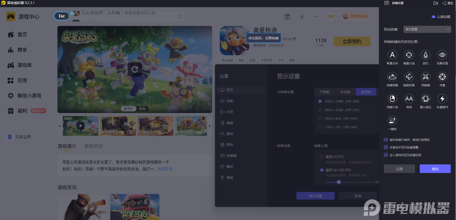Open 微信小游戏 in the sidebar

[x=24, y=95]
